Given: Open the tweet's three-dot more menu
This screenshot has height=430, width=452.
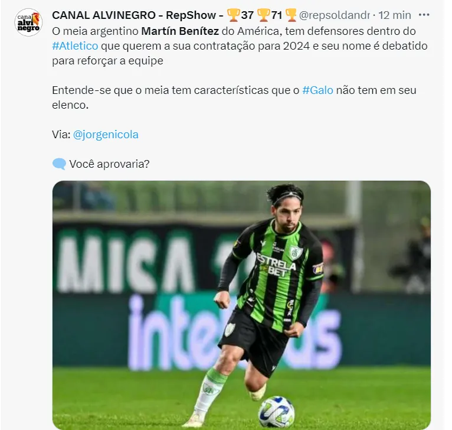Looking at the screenshot, I should coord(424,15).
